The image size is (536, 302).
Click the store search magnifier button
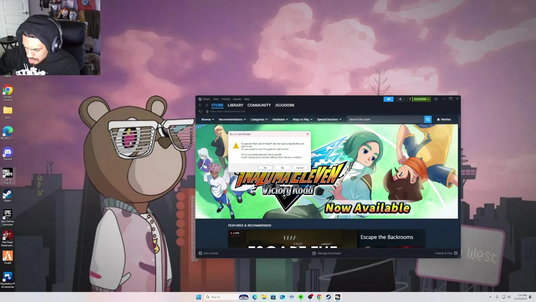coord(428,120)
